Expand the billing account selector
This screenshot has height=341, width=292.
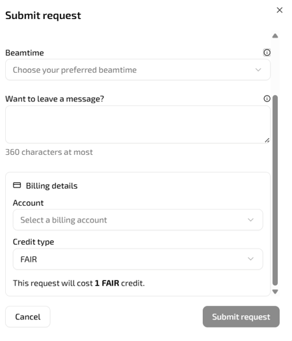tap(138, 220)
